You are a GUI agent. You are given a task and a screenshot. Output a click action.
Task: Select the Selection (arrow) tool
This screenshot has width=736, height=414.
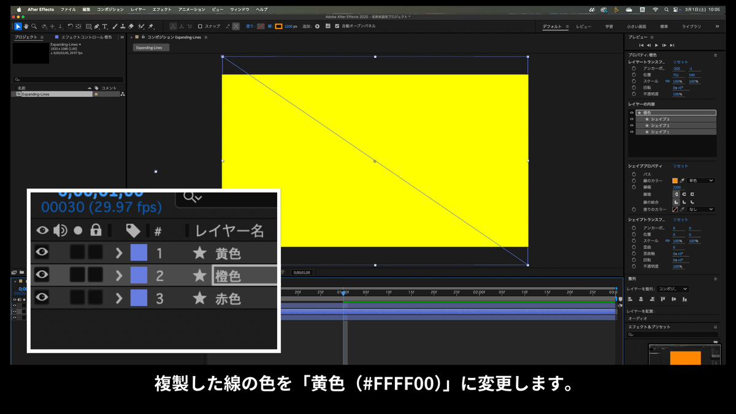pos(18,26)
